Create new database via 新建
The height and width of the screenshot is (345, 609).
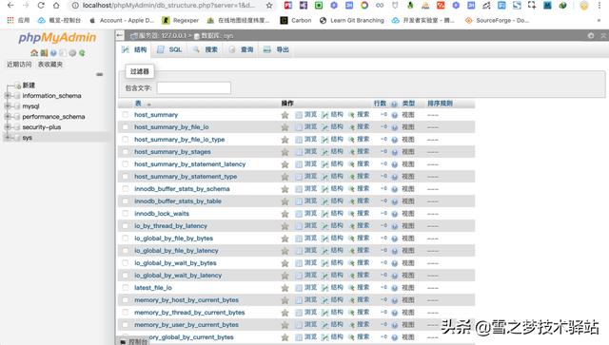tap(29, 85)
